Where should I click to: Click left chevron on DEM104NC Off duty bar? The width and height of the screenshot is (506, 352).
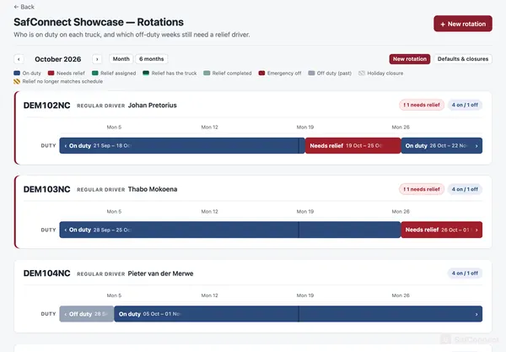click(x=66, y=314)
